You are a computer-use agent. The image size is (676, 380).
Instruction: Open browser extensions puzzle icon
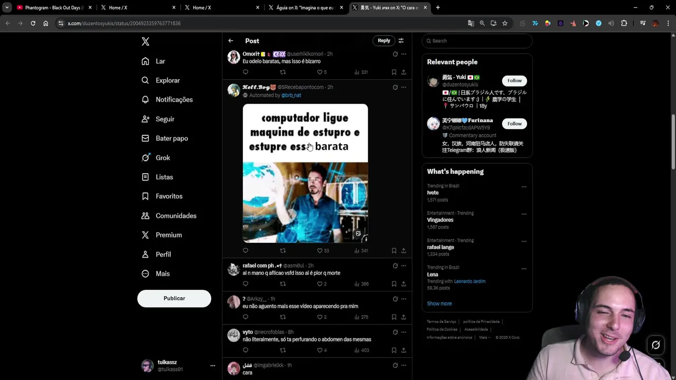[624, 23]
